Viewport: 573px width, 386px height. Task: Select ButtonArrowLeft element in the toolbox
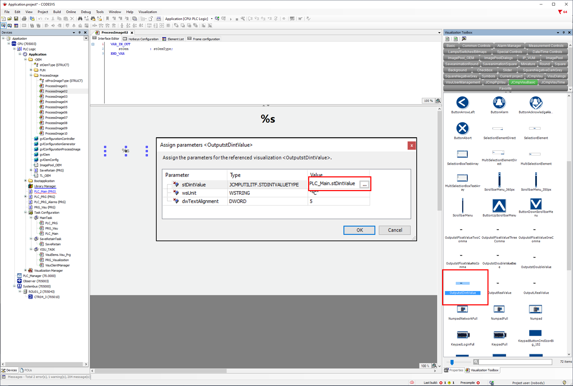click(x=462, y=103)
